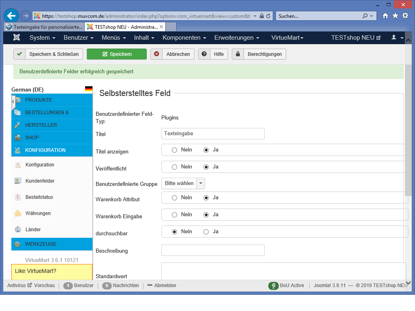
Task: Expand the Komponenten menu
Action: point(184,38)
